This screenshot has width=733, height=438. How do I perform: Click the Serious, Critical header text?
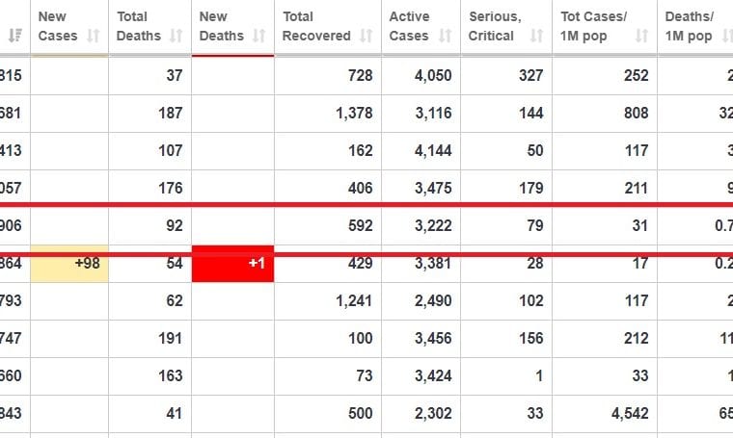(x=495, y=26)
